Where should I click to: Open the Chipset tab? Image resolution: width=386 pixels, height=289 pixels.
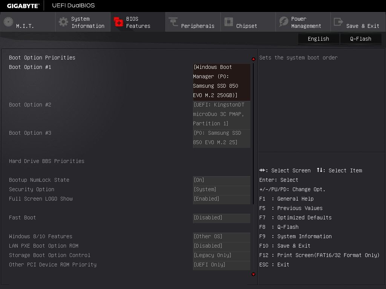click(248, 22)
